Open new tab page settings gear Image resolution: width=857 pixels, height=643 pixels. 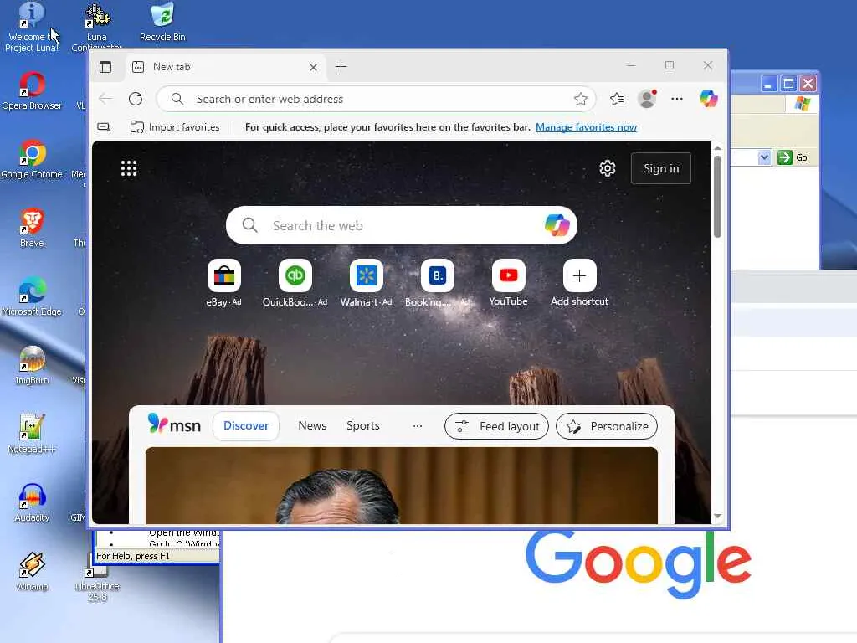(x=608, y=168)
